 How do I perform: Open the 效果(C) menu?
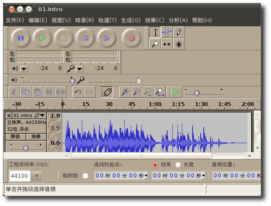pos(154,20)
